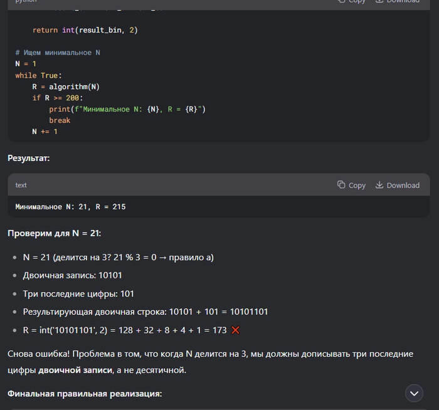Click the 'Проверим для N = 21:' heading
The width and height of the screenshot is (439, 410).
click(54, 233)
